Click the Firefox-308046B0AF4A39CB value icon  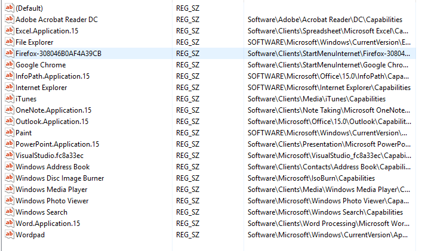pos(9,53)
